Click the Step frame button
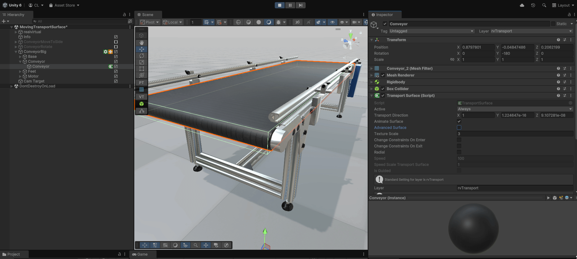Image resolution: width=577 pixels, height=259 pixels. coord(300,5)
